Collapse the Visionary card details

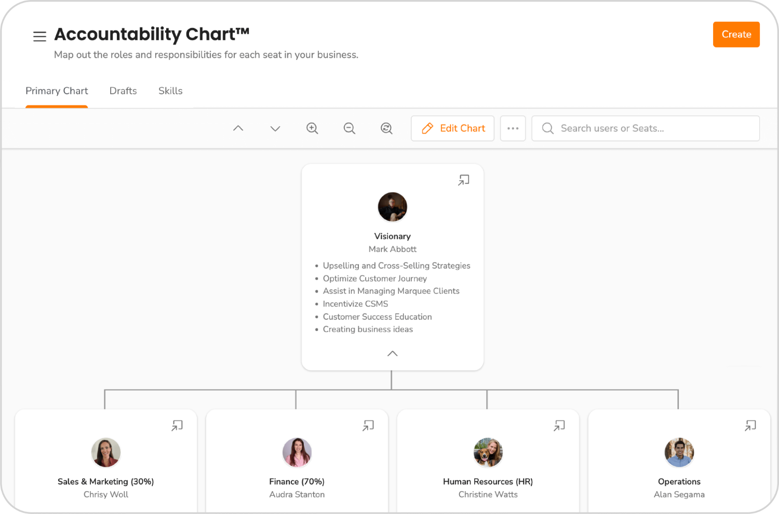point(392,353)
